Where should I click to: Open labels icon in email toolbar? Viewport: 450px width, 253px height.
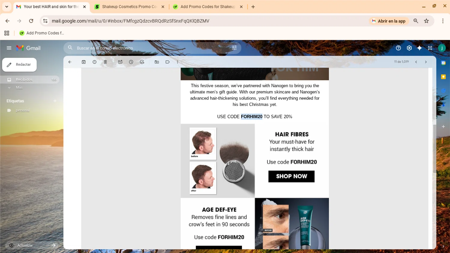(x=167, y=62)
